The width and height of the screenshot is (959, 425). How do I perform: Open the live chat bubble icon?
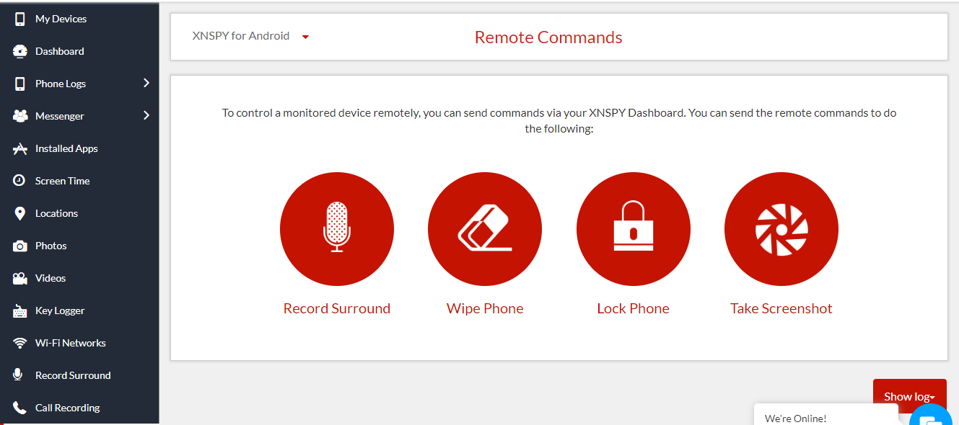(x=931, y=418)
